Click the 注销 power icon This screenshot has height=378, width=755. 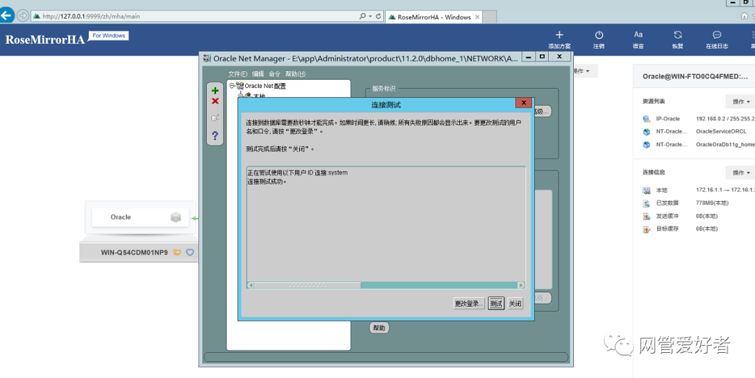[x=599, y=35]
